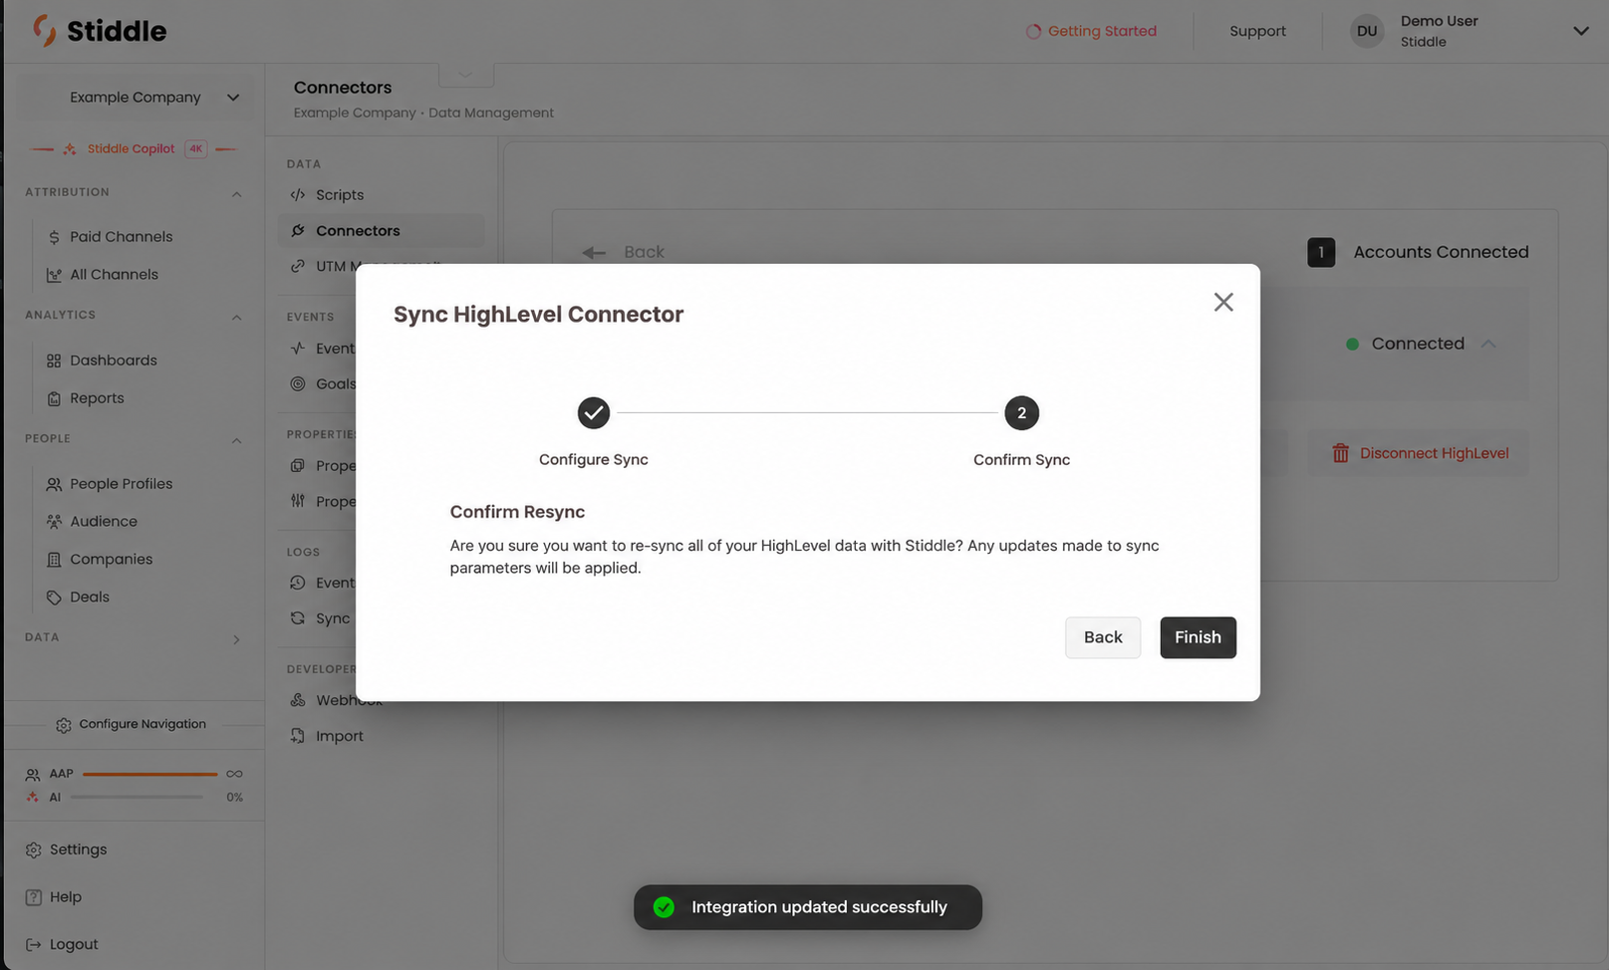Open People Profiles icon

[x=54, y=484]
